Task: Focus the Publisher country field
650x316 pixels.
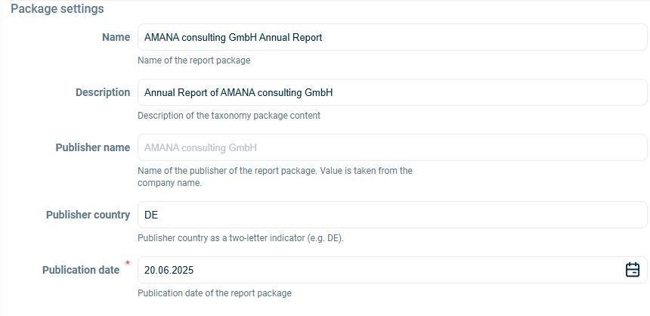Action: click(392, 215)
